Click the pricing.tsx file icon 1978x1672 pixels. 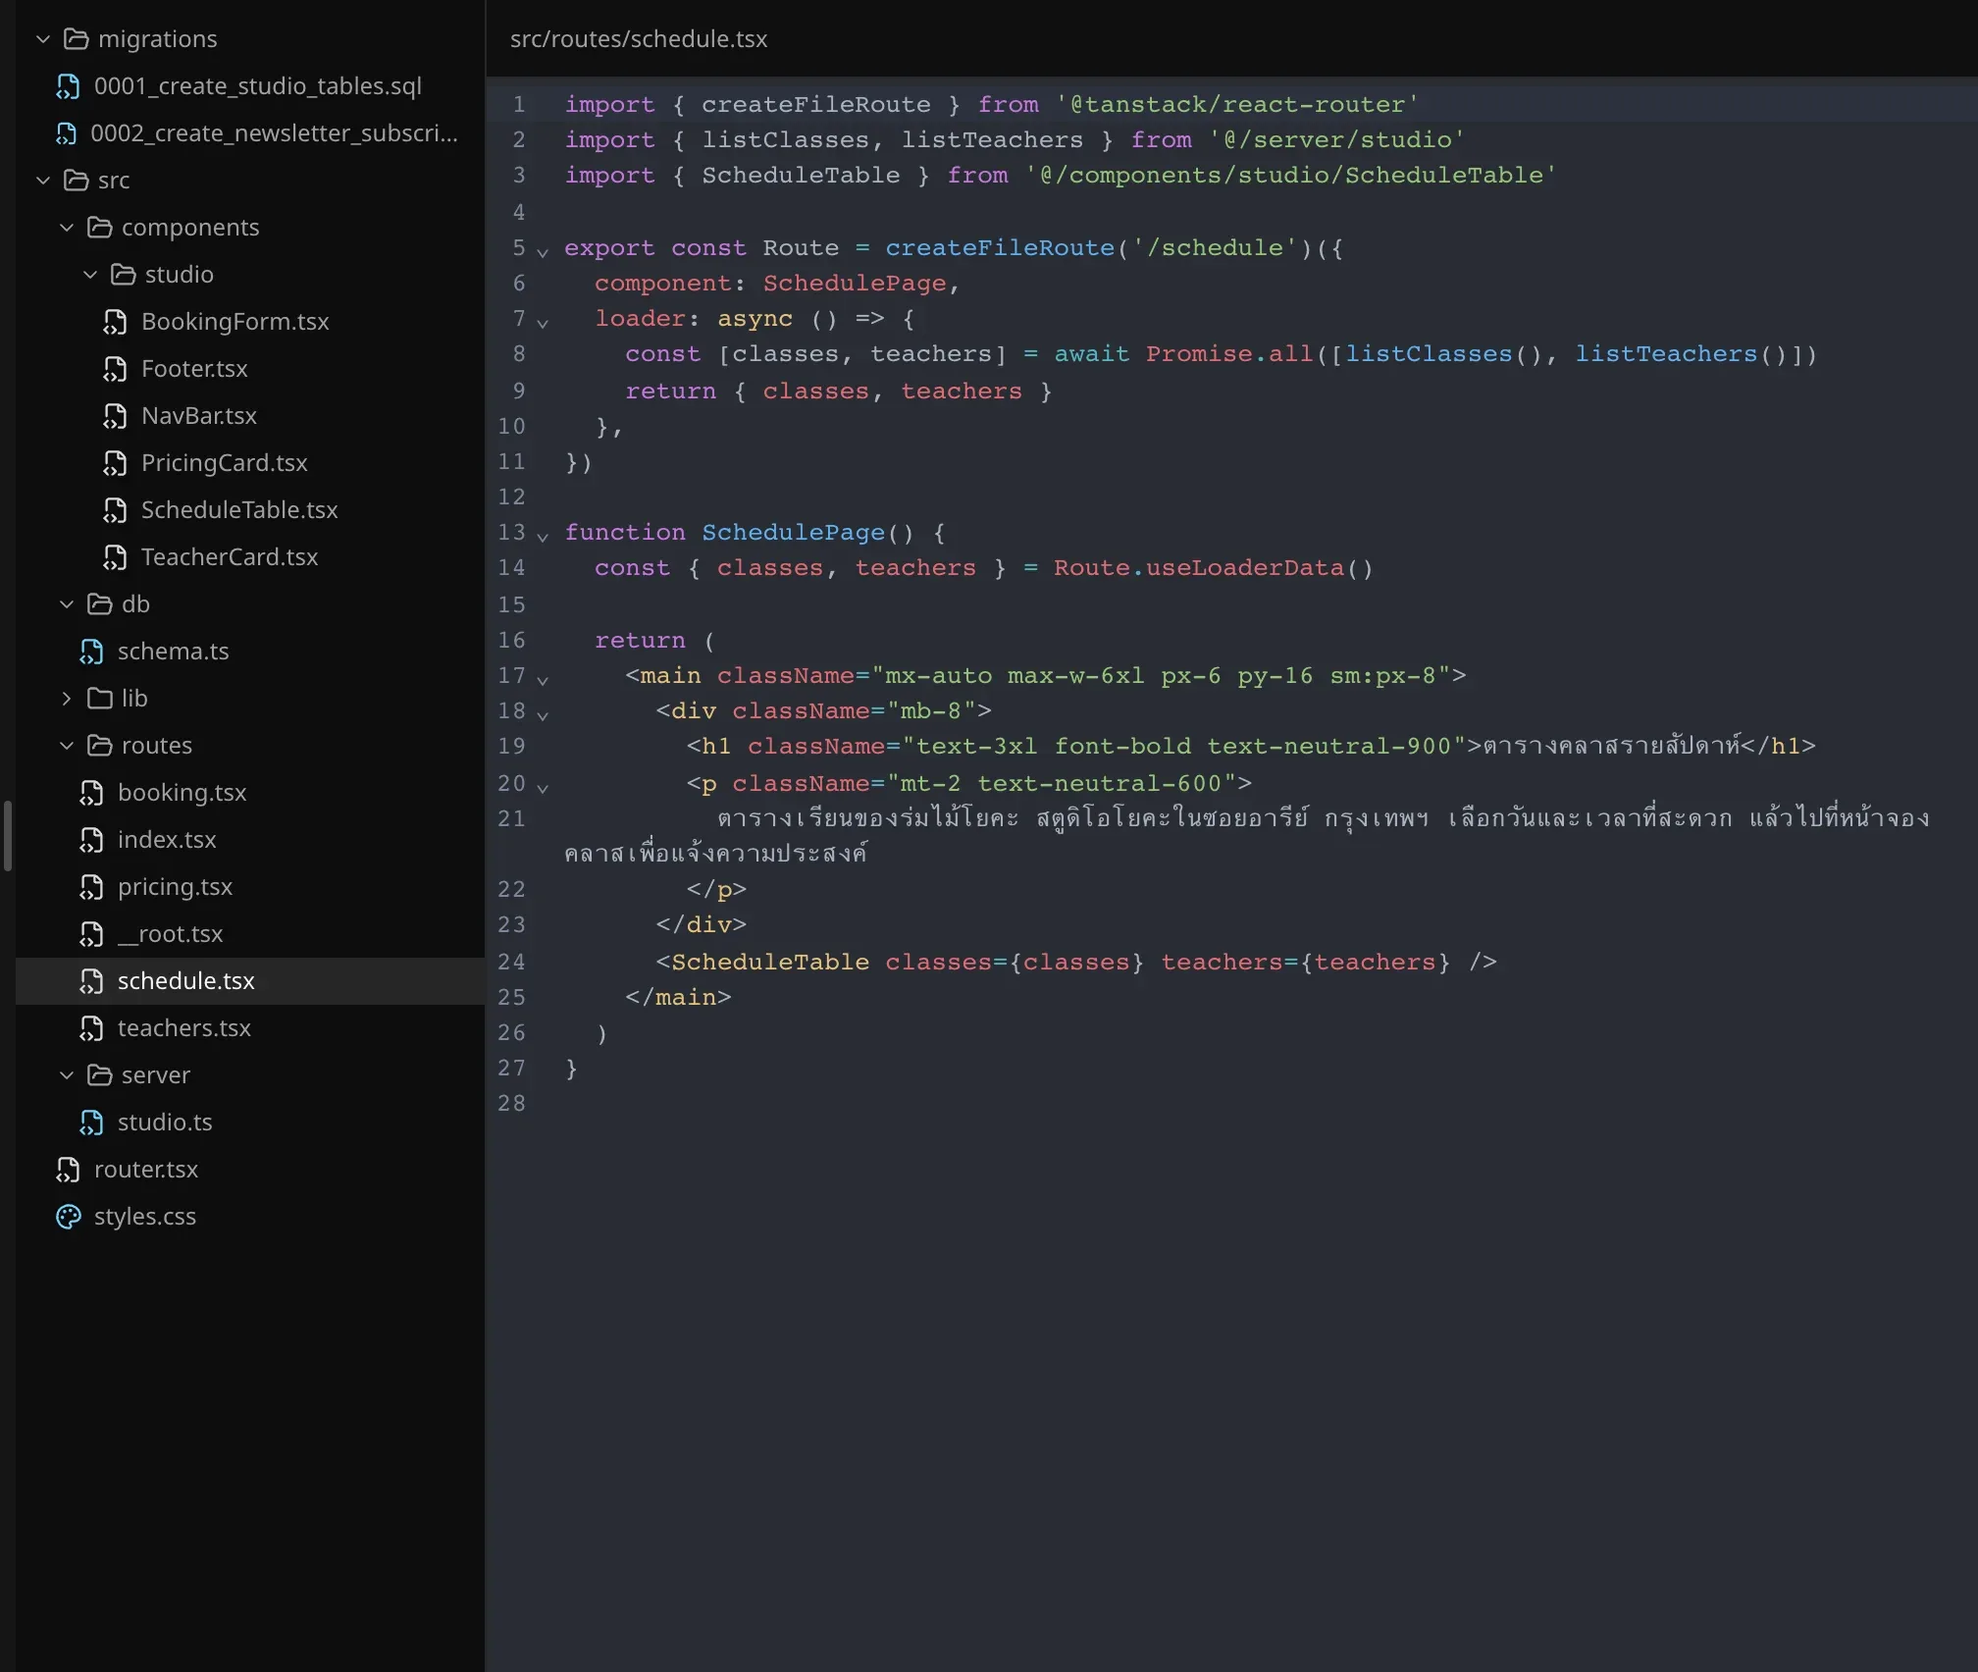(91, 887)
